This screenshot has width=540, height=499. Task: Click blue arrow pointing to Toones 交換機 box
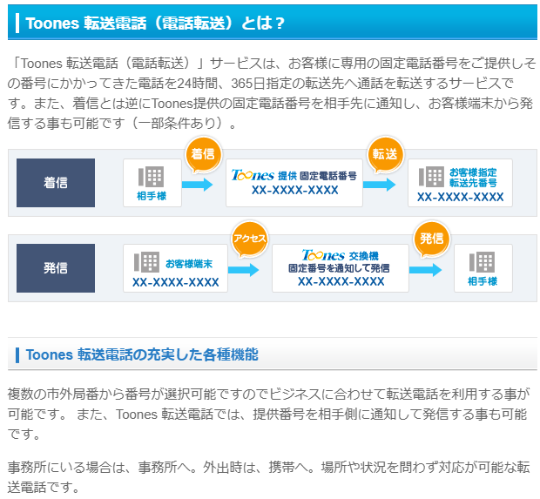244,269
